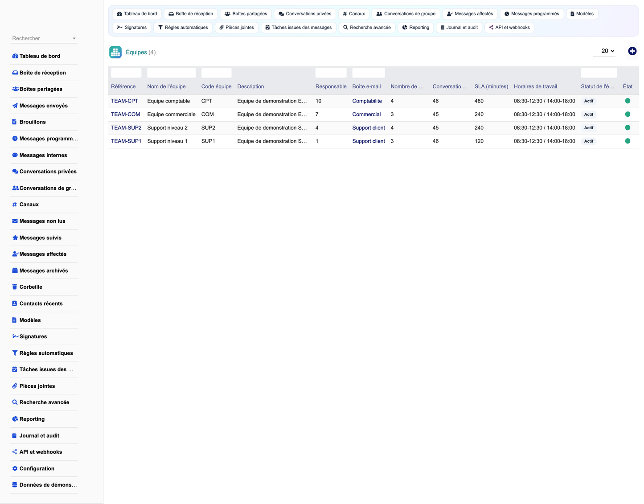Click Modèles top button
The width and height of the screenshot is (644, 504).
tap(582, 14)
